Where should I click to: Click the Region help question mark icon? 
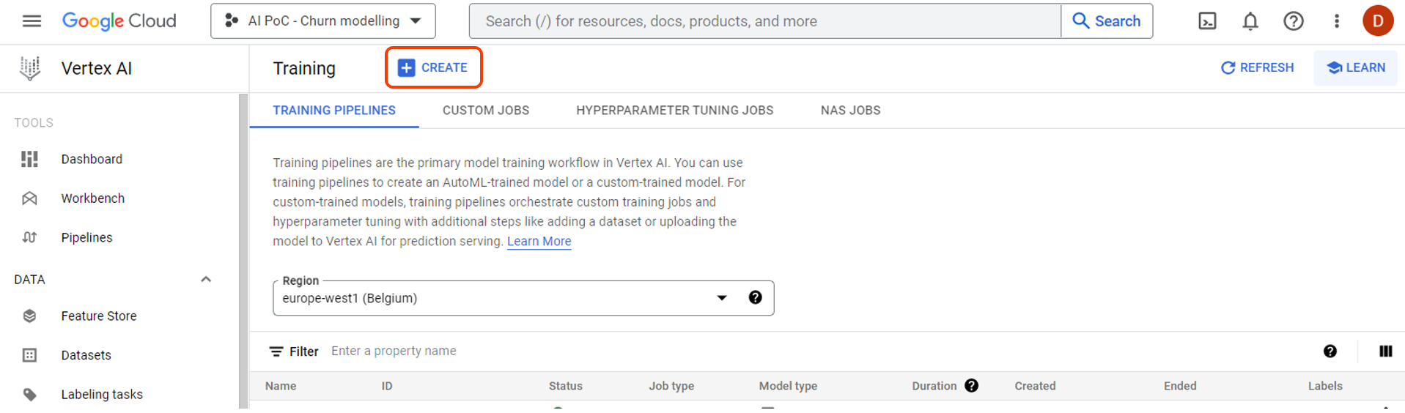pos(755,297)
